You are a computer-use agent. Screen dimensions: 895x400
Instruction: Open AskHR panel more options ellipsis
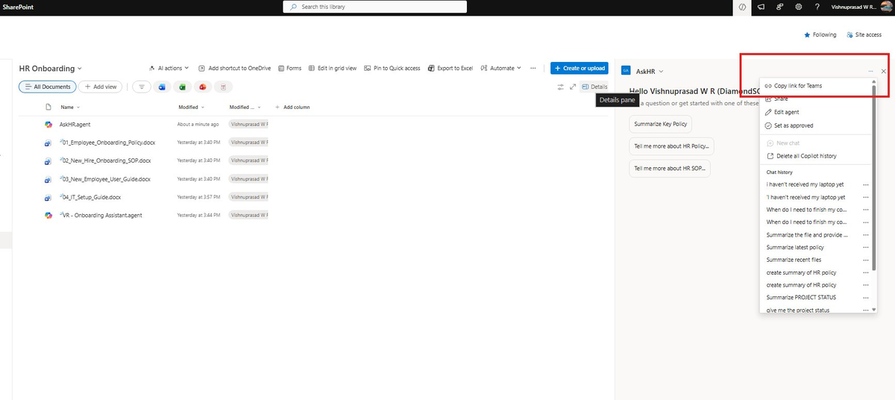(x=870, y=71)
